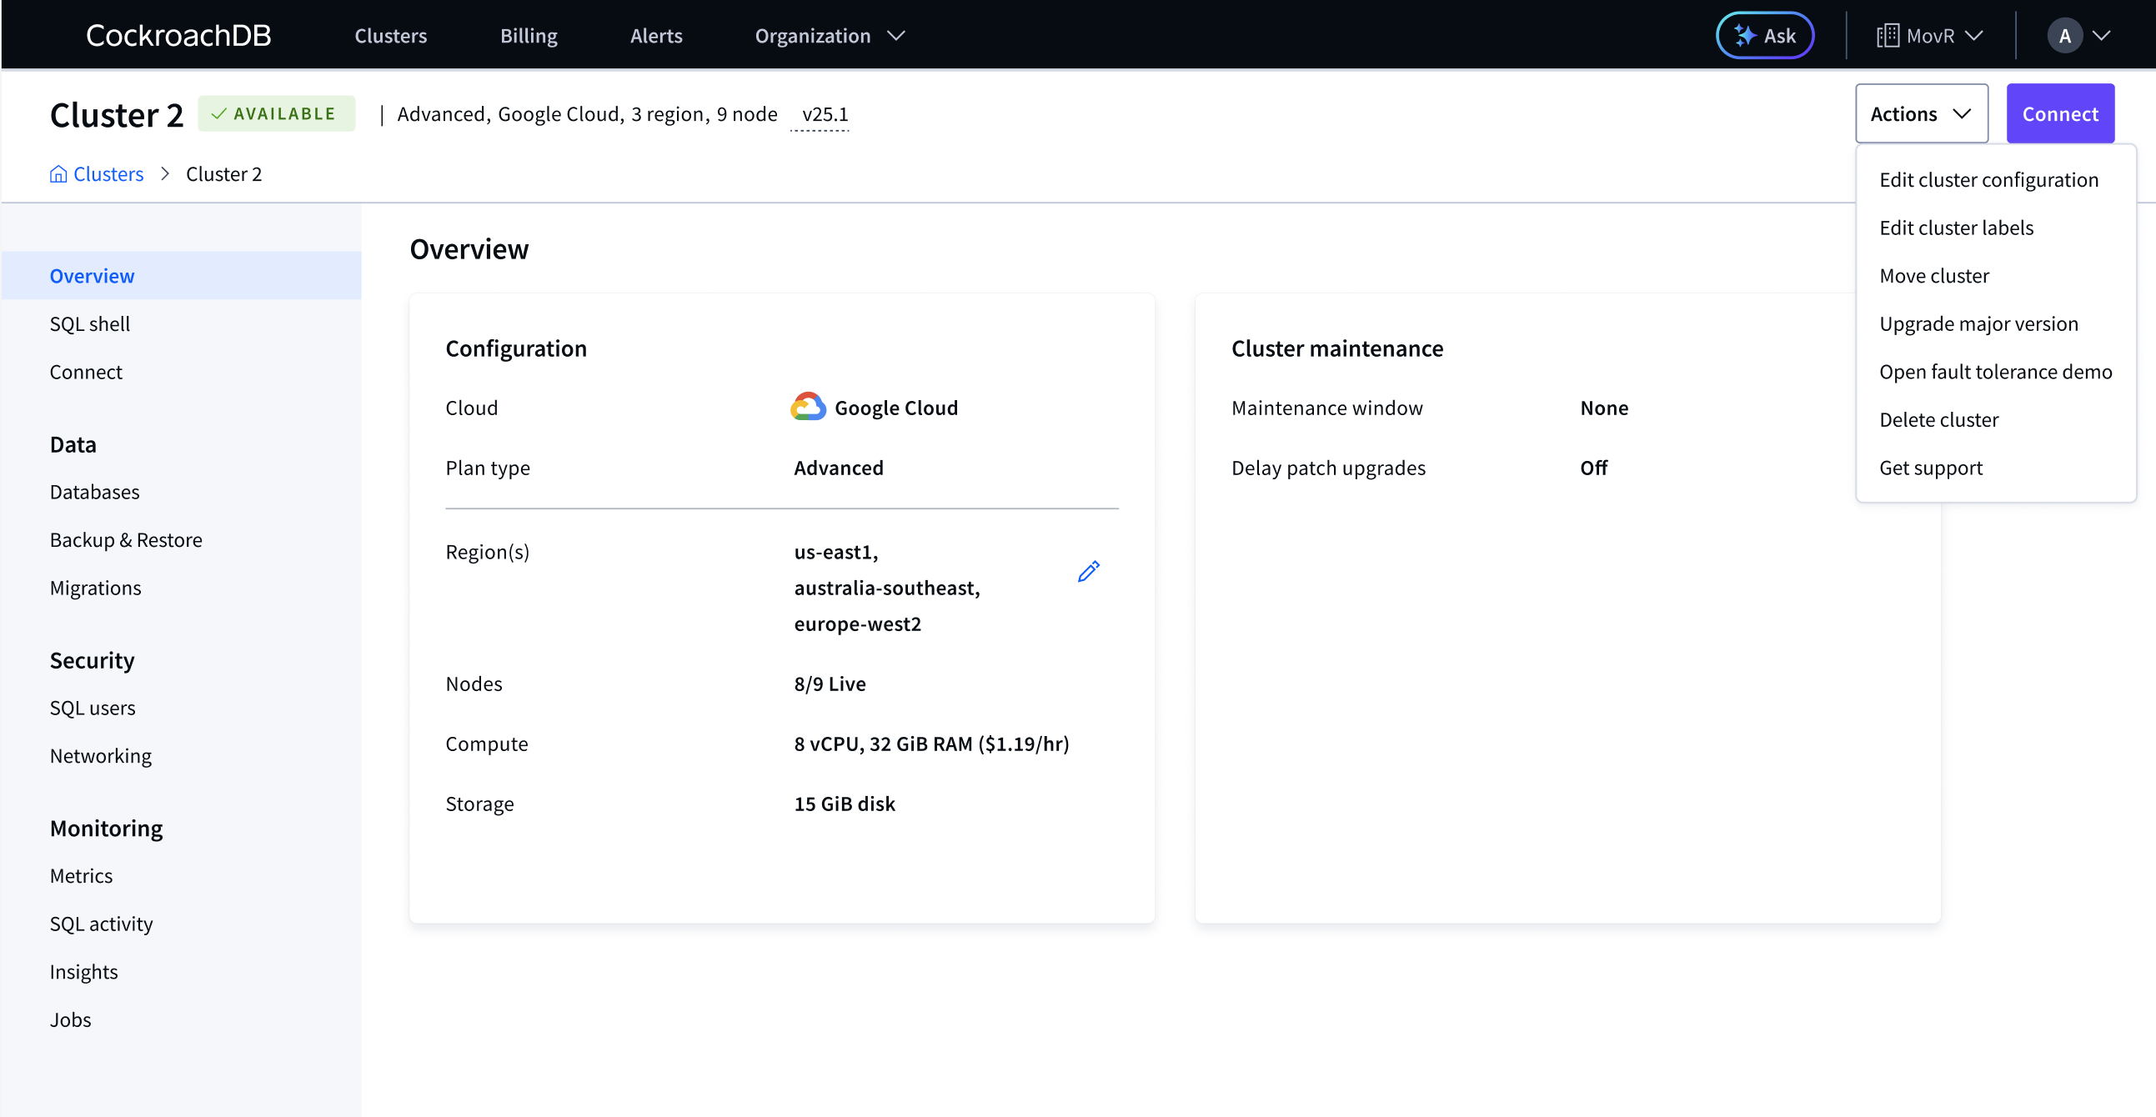Image resolution: width=2156 pixels, height=1117 pixels.
Task: Go to Networking settings
Action: click(100, 755)
